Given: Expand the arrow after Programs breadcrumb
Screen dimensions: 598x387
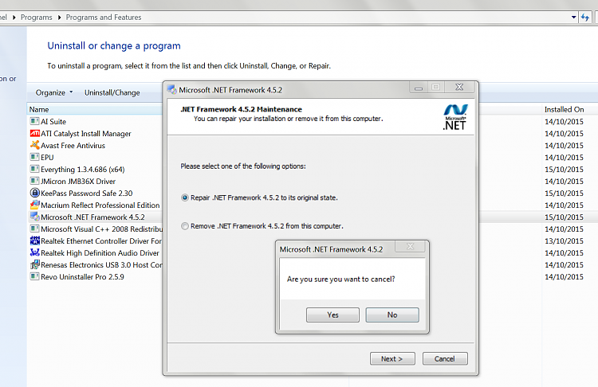Looking at the screenshot, I should point(60,18).
